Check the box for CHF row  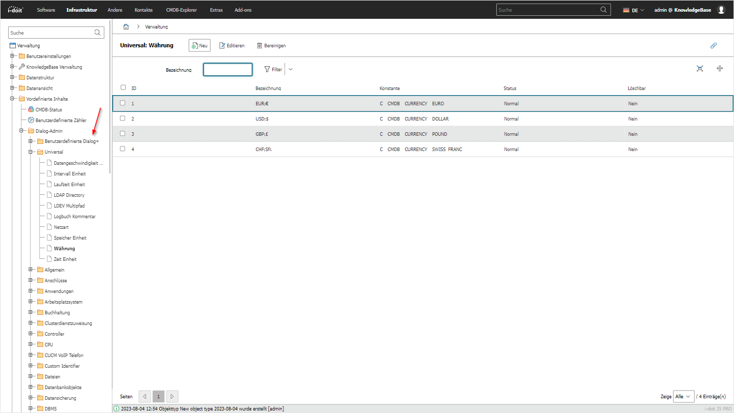coord(123,149)
